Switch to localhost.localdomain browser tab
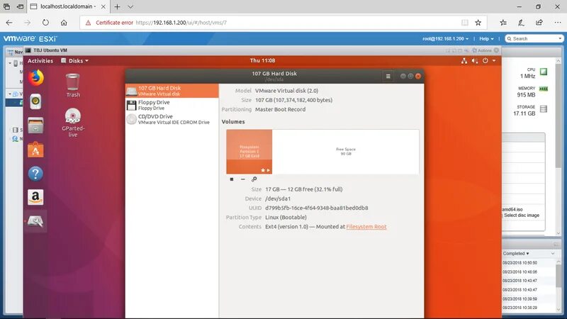 click(x=68, y=6)
